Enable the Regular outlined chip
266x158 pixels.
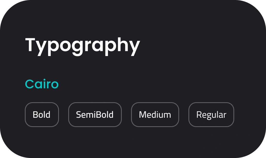(211, 115)
